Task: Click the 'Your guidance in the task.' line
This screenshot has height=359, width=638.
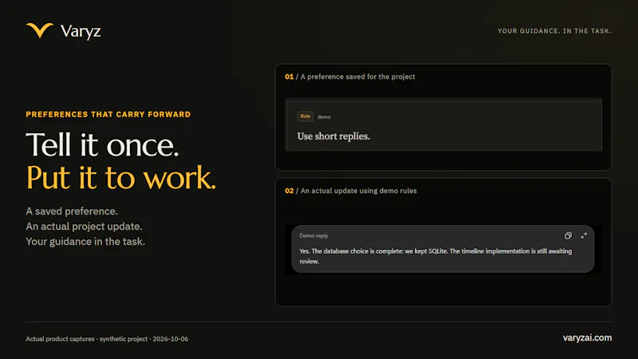Action: pyautogui.click(x=85, y=242)
